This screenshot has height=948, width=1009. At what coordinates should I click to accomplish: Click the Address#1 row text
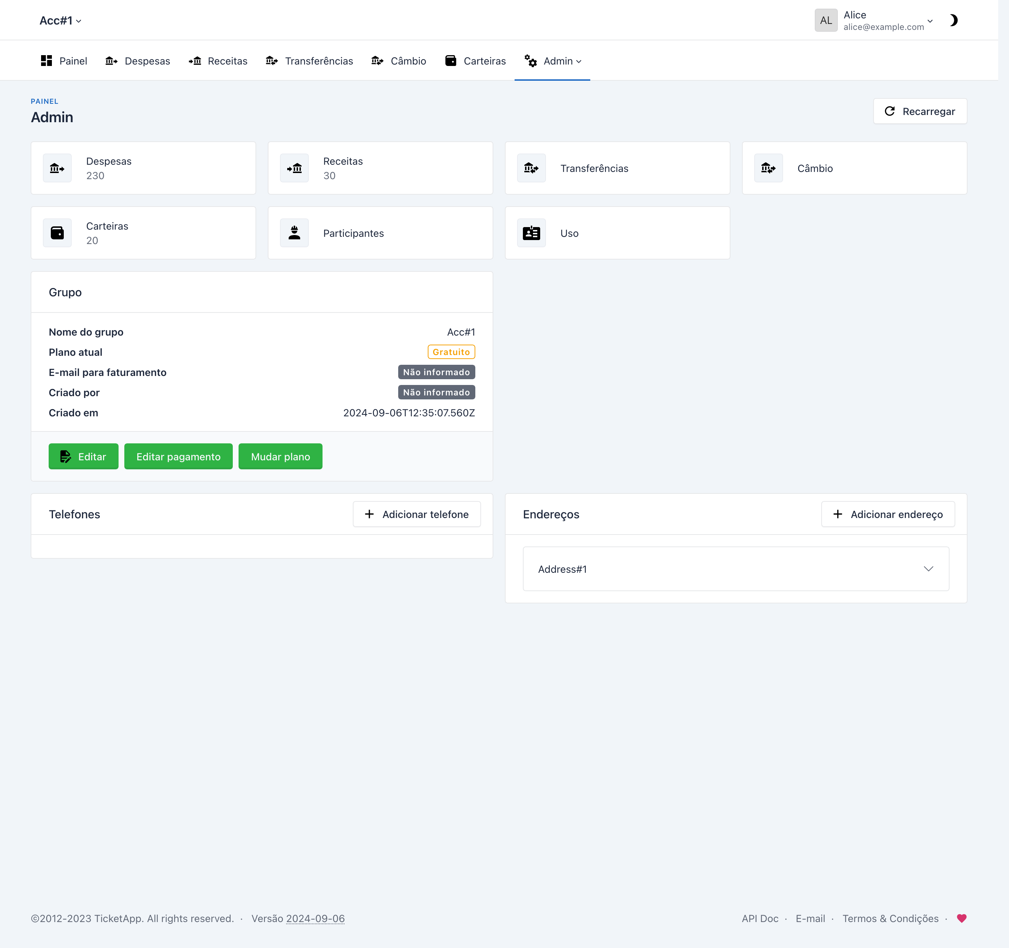(x=563, y=569)
